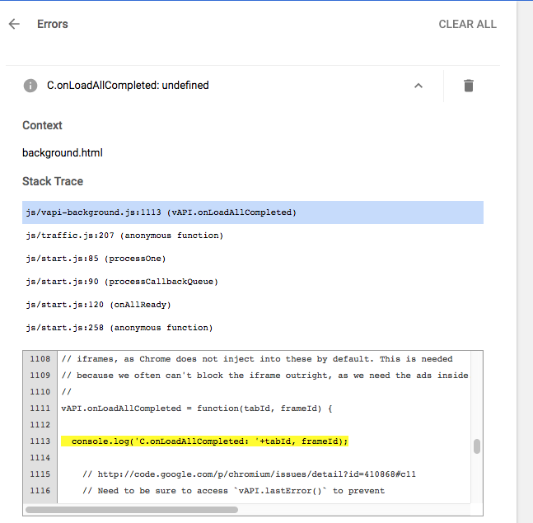The image size is (533, 523).
Task: Click the highlighted console.log line of code
Action: [x=204, y=441]
